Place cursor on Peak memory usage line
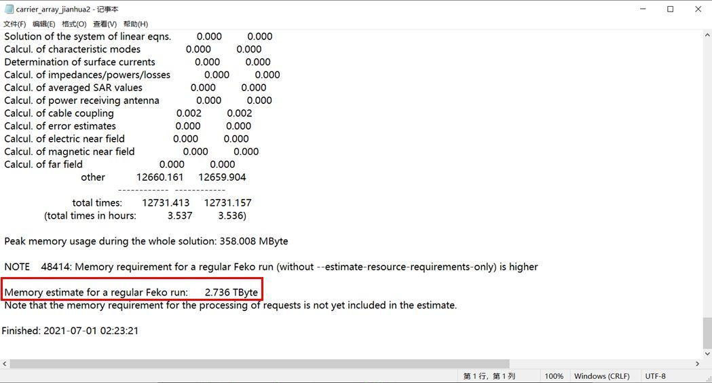Image resolution: width=712 pixels, height=383 pixels. (x=146, y=241)
